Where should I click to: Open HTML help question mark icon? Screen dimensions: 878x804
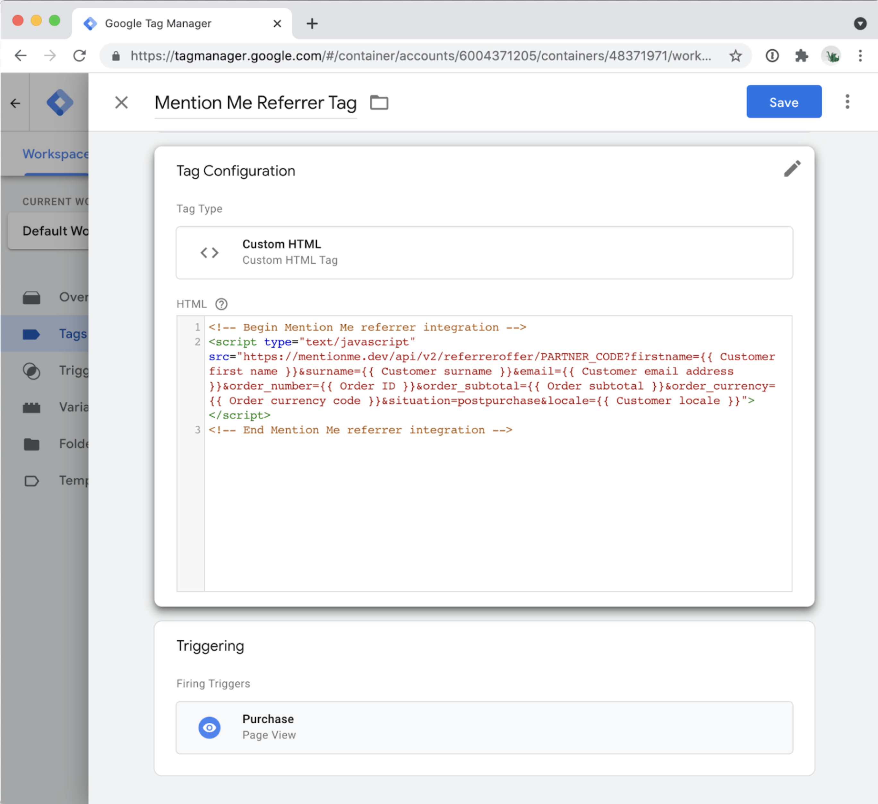click(221, 304)
